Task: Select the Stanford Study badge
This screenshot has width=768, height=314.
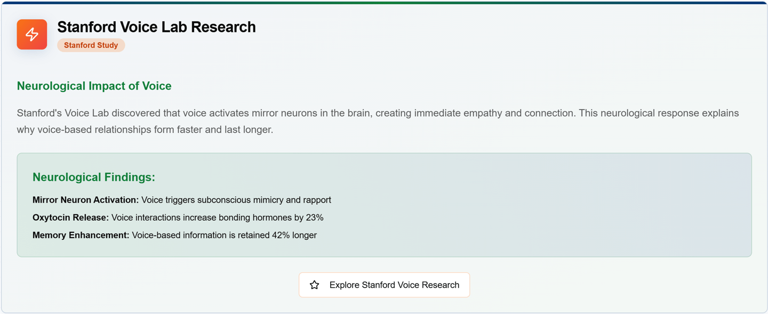Action: (91, 45)
